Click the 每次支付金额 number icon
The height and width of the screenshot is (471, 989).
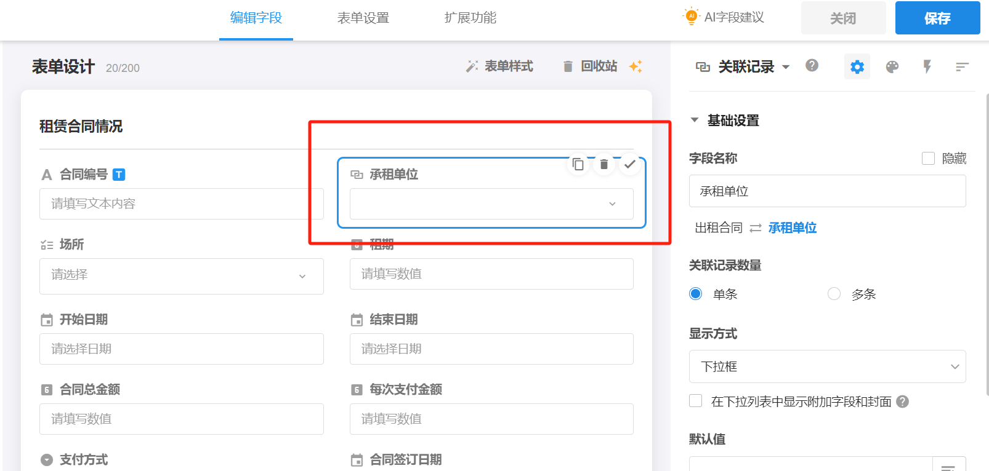[357, 390]
